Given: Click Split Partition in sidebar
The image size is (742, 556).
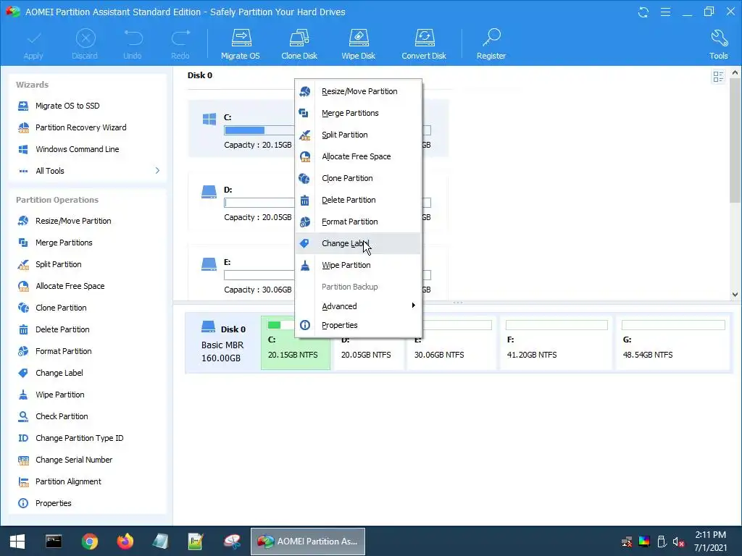Looking at the screenshot, I should point(58,264).
